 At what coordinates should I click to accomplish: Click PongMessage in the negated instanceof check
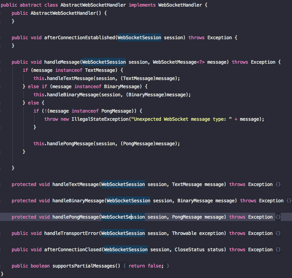116,111
